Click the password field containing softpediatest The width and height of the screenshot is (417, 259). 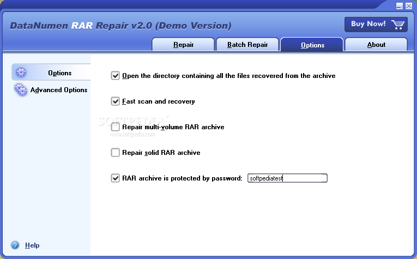287,178
